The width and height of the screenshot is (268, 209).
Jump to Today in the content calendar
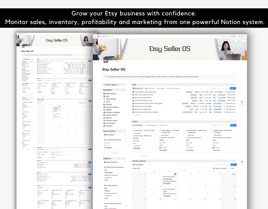[x=232, y=169]
